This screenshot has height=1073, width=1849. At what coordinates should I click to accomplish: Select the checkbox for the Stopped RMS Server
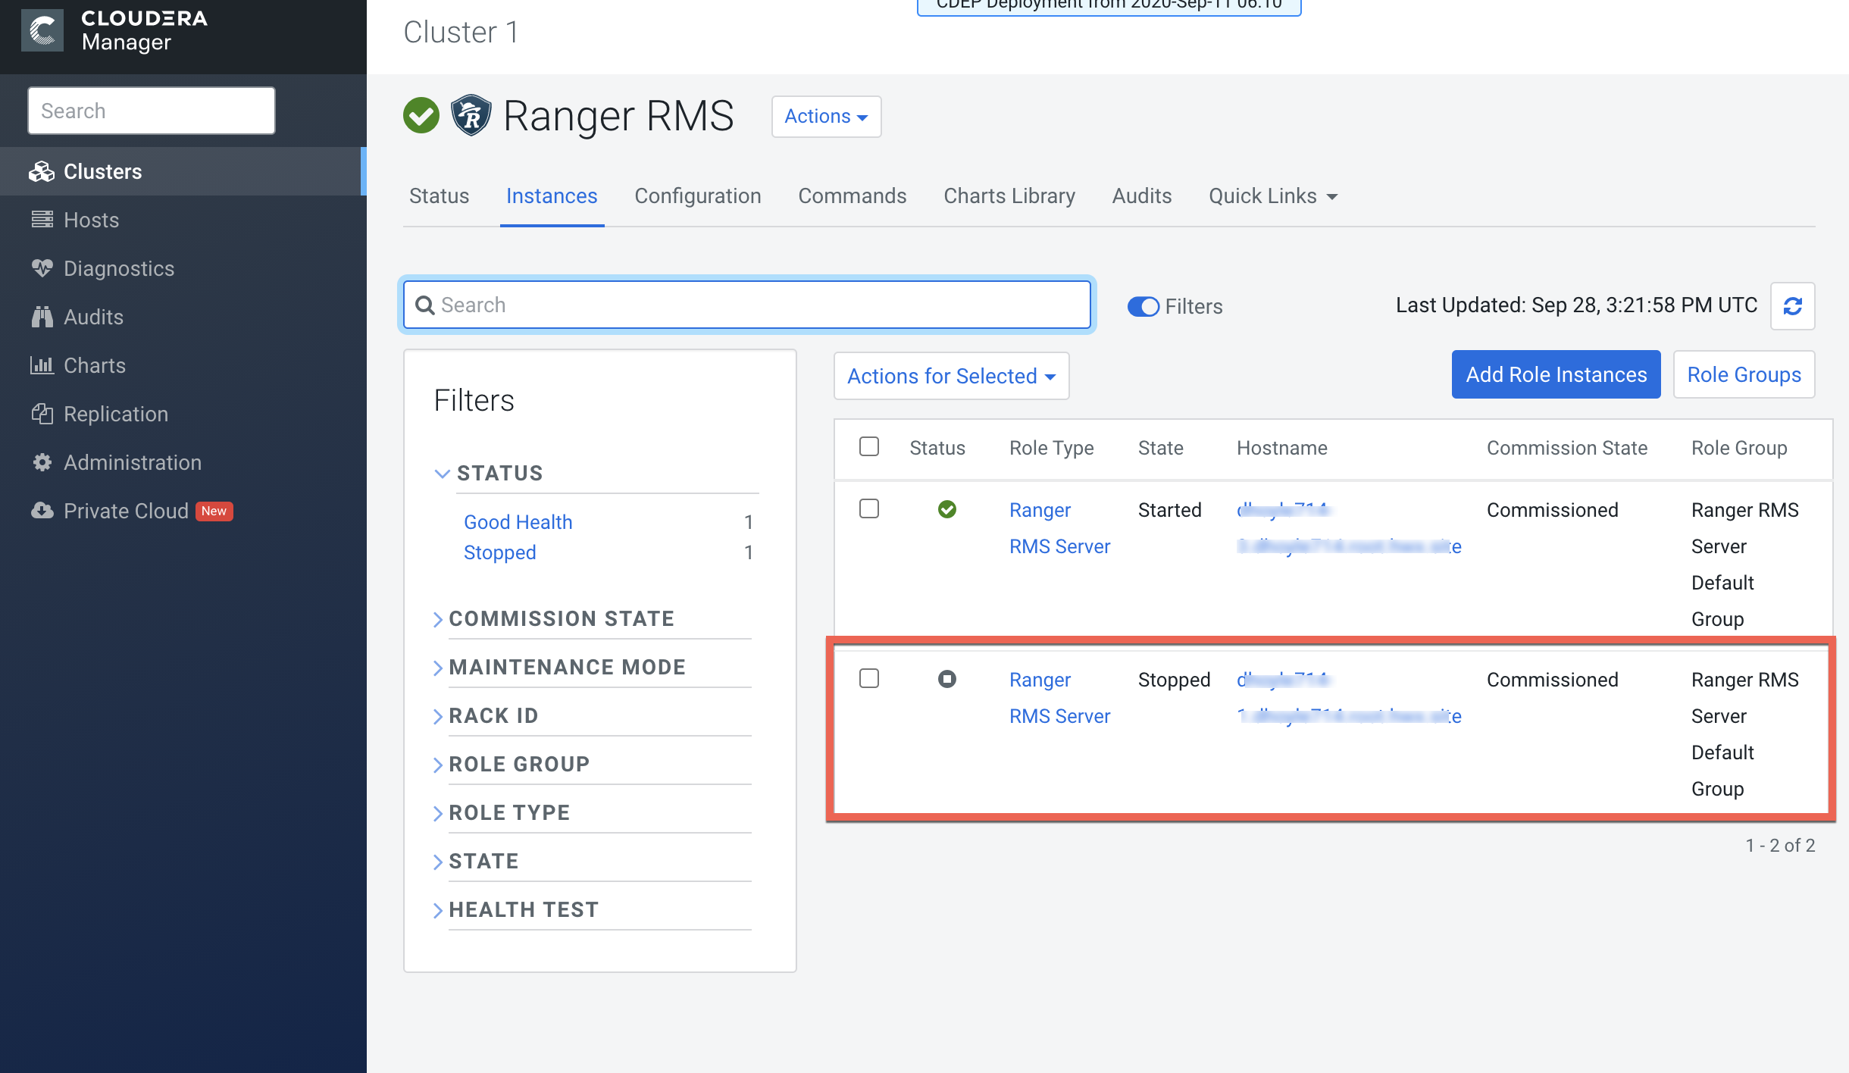[869, 678]
